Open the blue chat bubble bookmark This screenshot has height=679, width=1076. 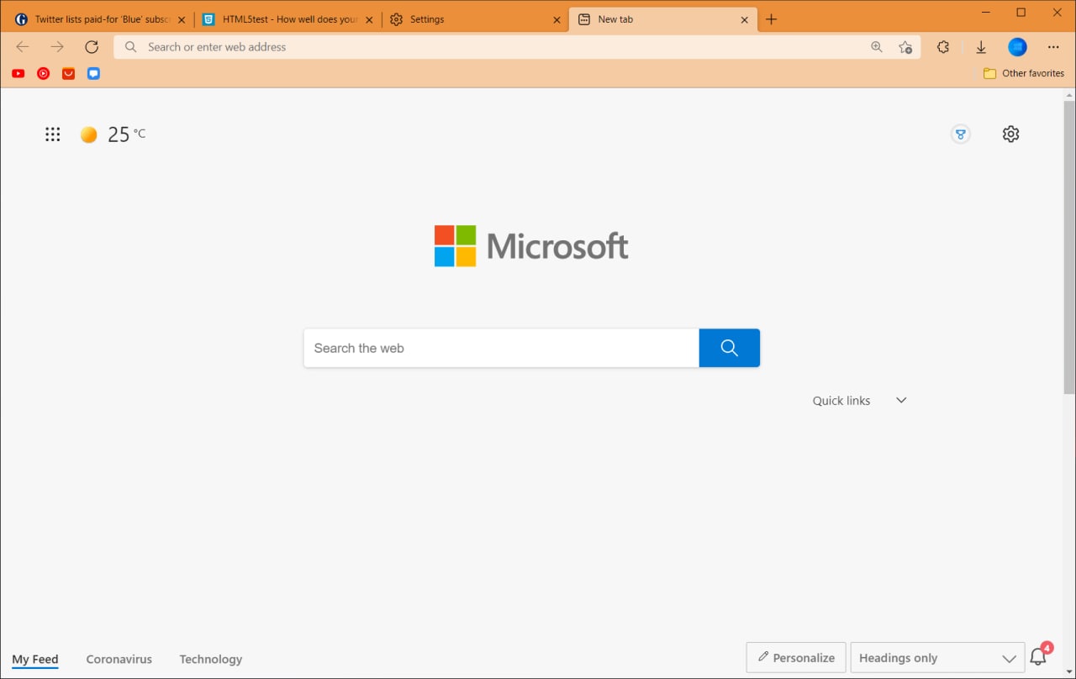click(x=94, y=74)
